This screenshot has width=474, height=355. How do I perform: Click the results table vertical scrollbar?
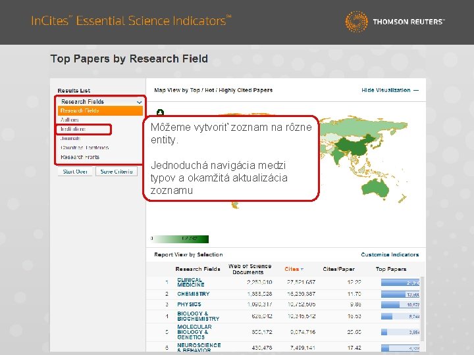(422, 308)
